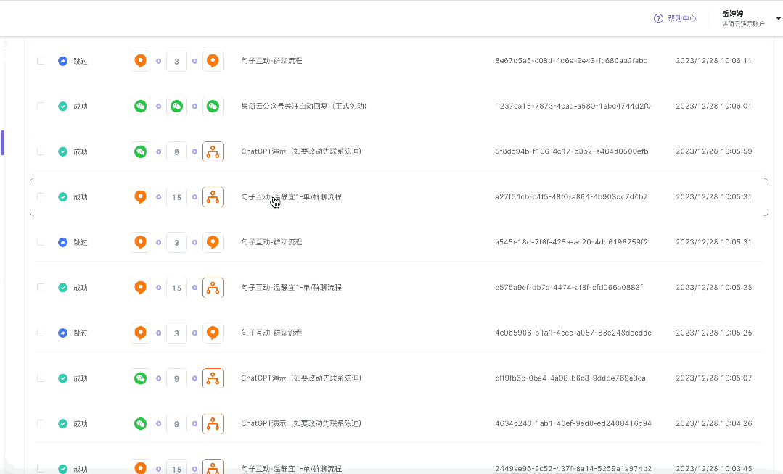The width and height of the screenshot is (783, 474).
Task: Click task ID starting 1237ca15
Action: tap(573, 106)
